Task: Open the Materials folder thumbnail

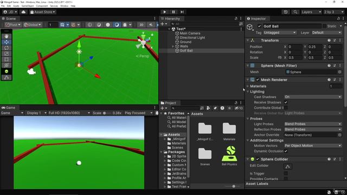Action: pyautogui.click(x=229, y=131)
